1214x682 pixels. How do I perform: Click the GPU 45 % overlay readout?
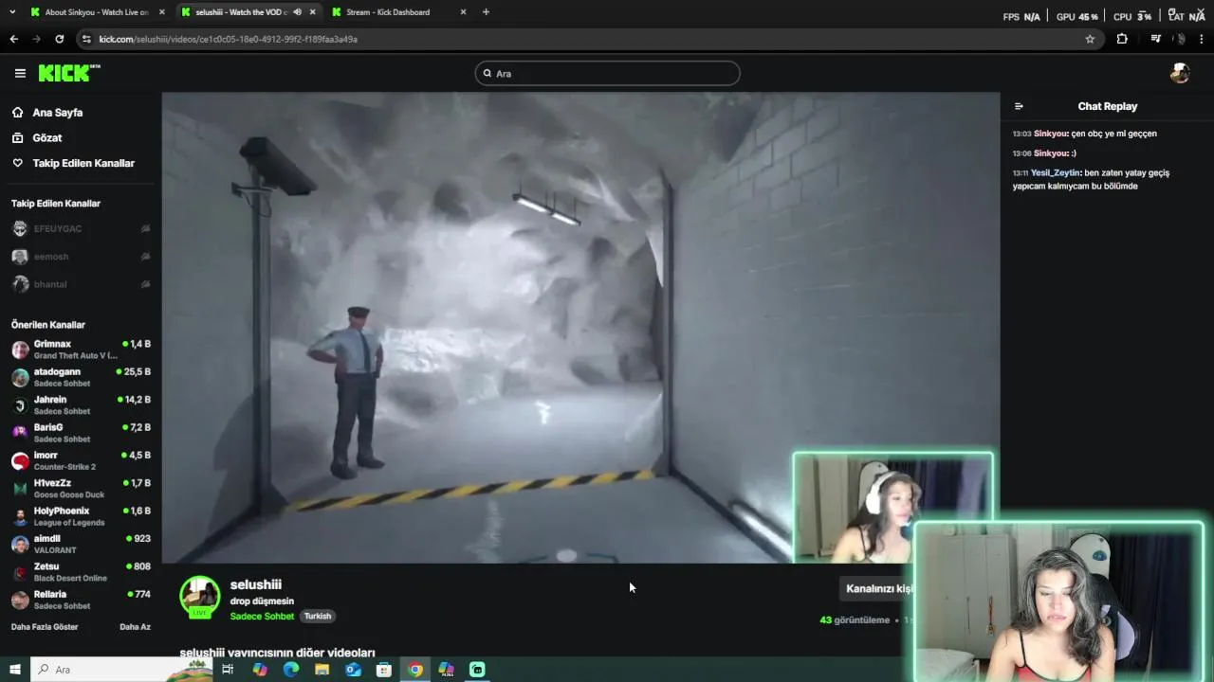[x=1077, y=16]
